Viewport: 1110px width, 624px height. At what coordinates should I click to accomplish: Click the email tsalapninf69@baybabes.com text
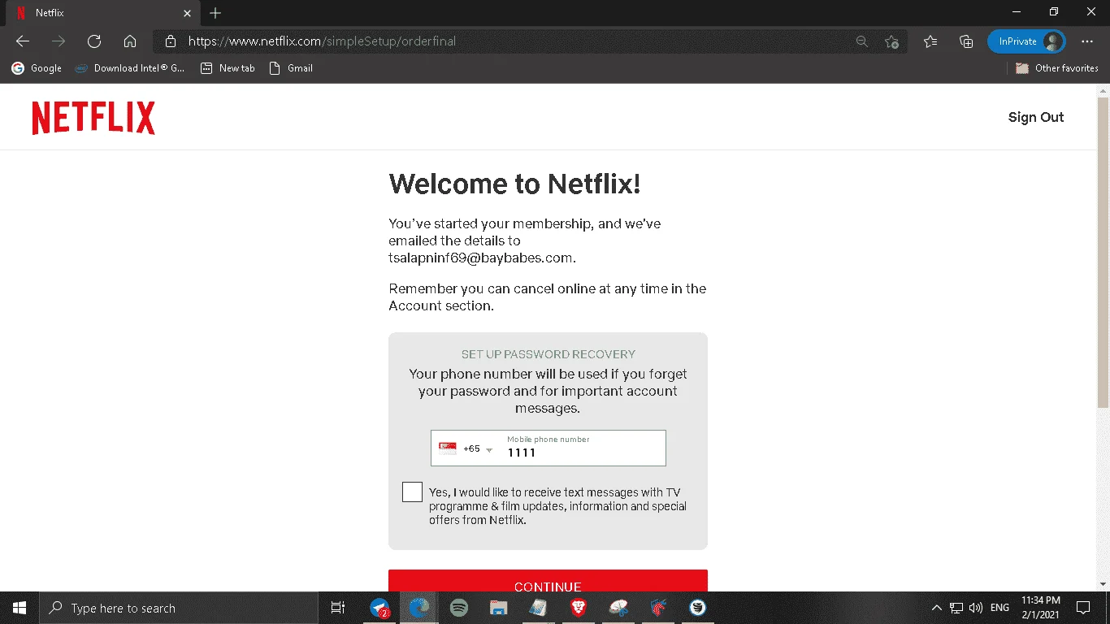(482, 258)
